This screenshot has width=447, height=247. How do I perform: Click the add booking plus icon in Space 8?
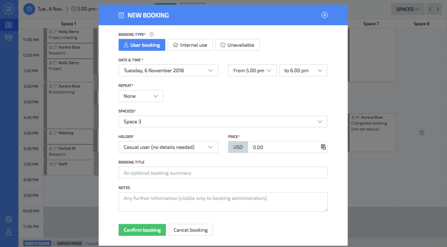[x=422, y=133]
